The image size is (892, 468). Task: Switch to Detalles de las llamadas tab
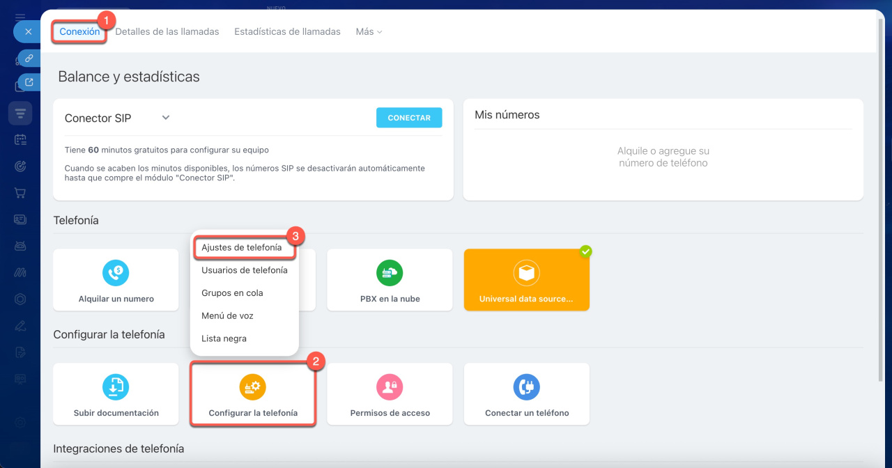(167, 31)
